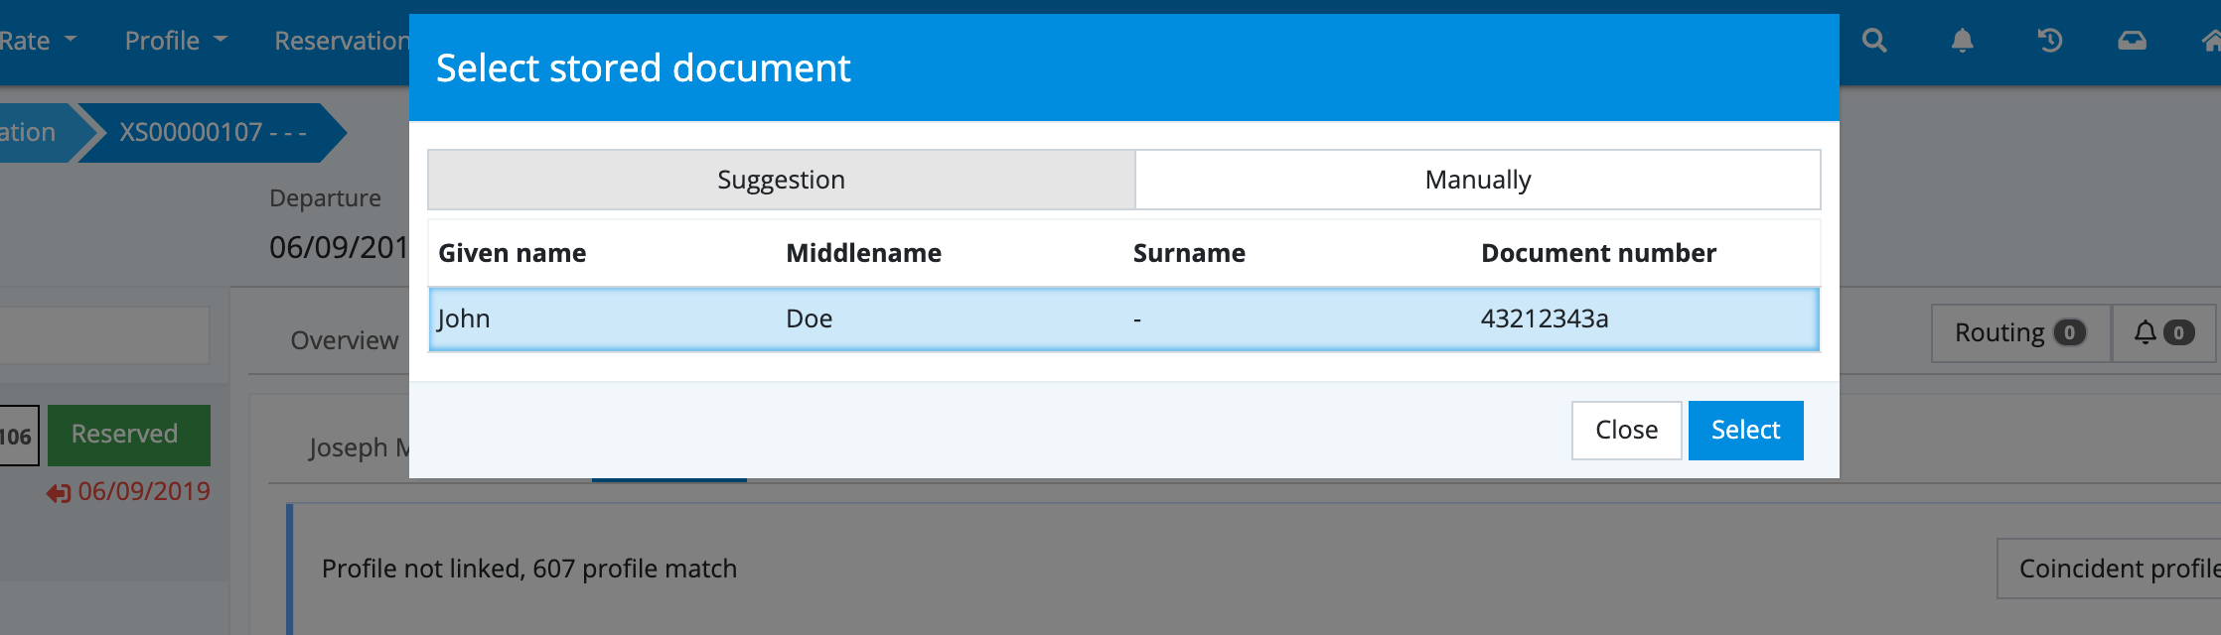Open the Reservation menu in navbar
2221x635 pixels.
[341, 41]
